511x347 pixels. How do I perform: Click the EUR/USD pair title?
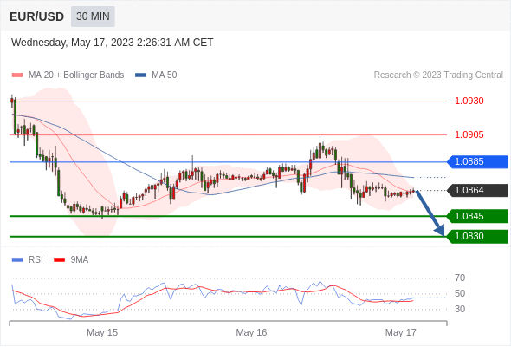tap(37, 16)
